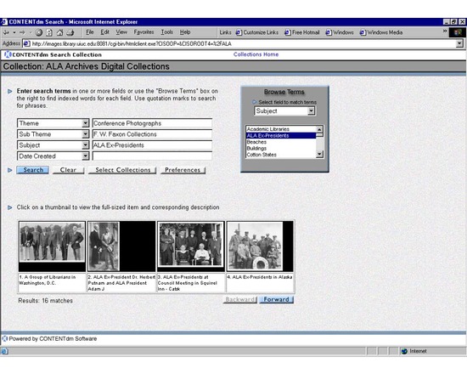The image size is (467, 374).
Task: Click the Customize Links shortcut
Action: 257,32
